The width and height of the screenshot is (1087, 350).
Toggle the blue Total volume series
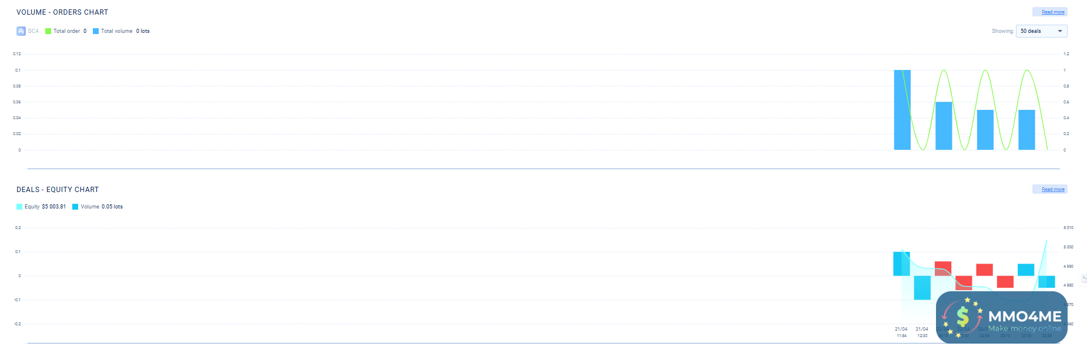121,31
